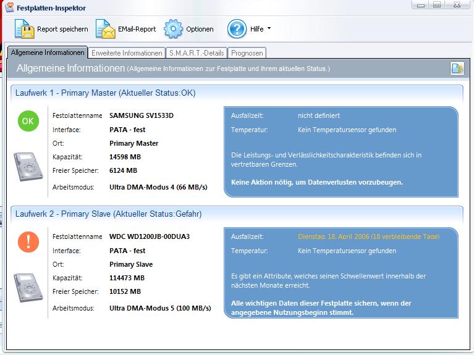The width and height of the screenshot is (474, 355).
Task: Open the Hilfe dropdown arrow
Action: (x=269, y=28)
